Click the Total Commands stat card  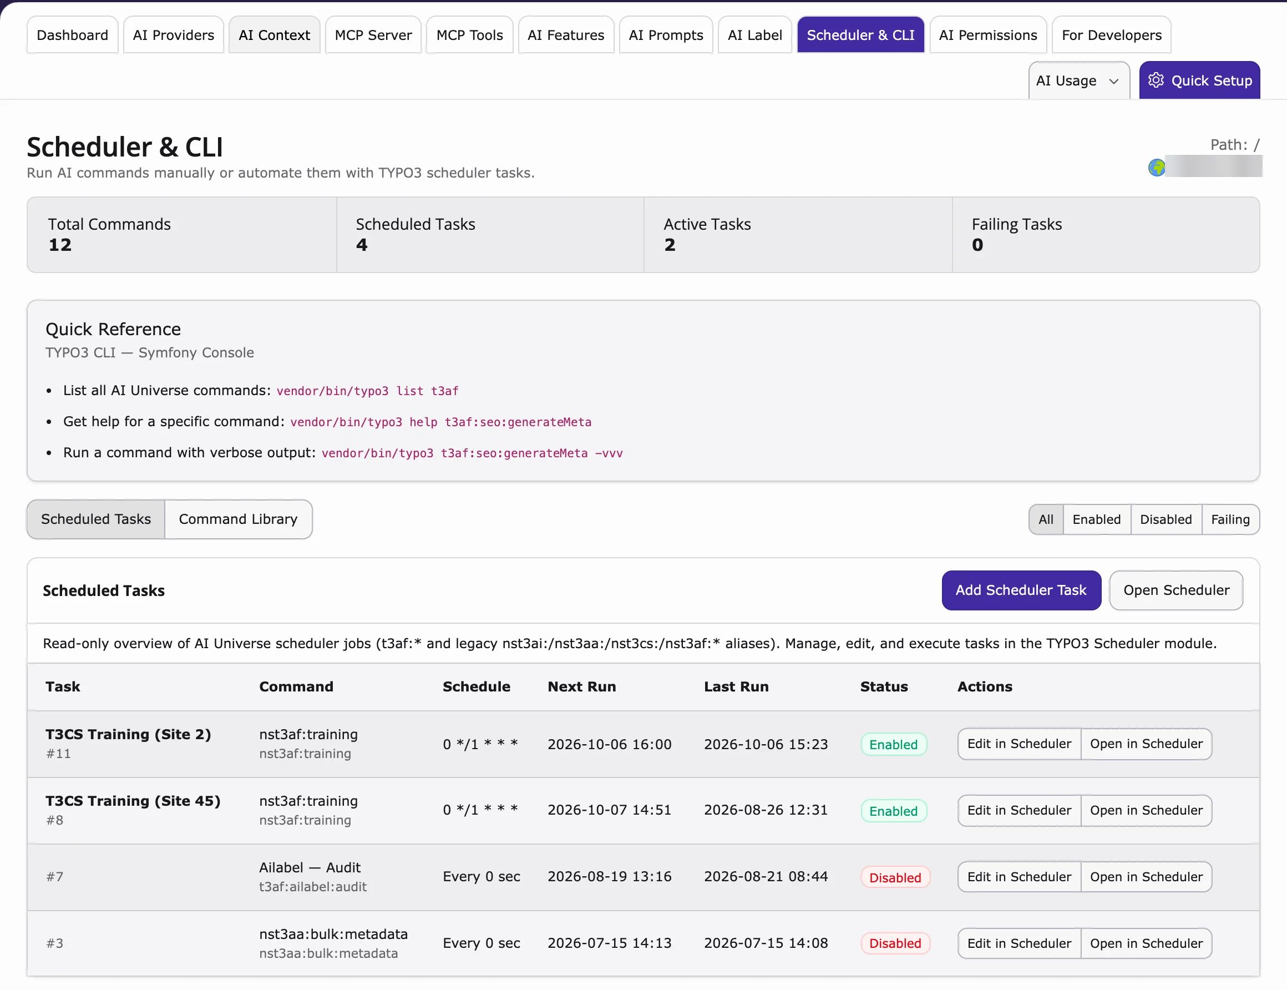[x=182, y=235]
